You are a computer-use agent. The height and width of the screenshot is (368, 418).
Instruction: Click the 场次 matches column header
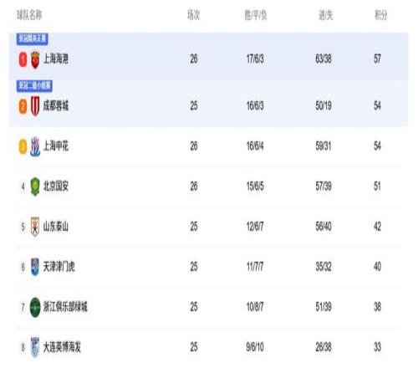pos(194,15)
